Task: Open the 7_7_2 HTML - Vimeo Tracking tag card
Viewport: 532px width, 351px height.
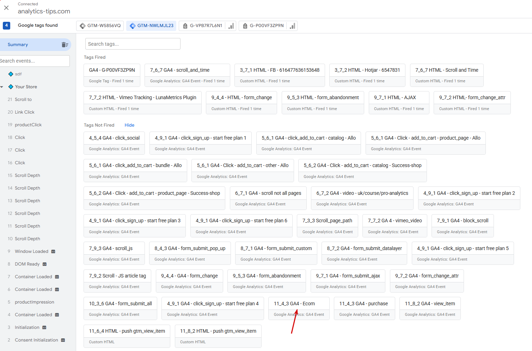Action: tap(142, 103)
